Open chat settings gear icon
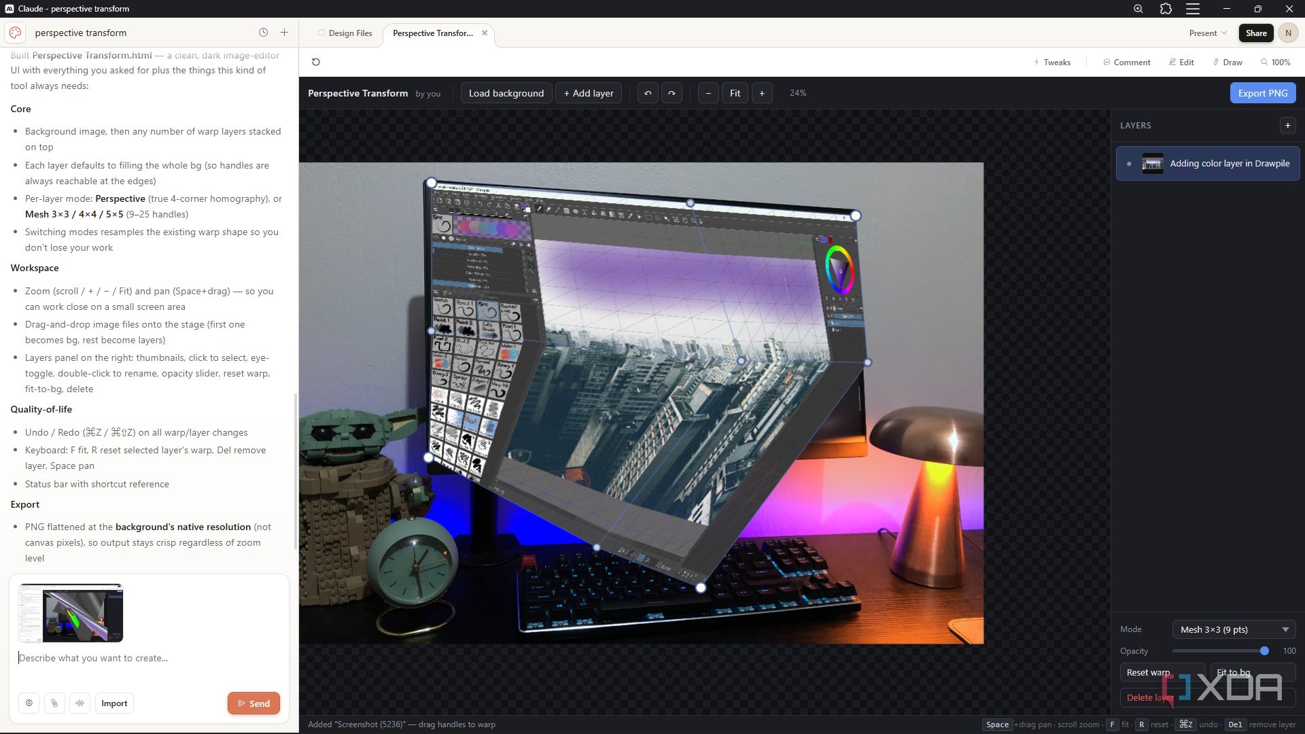This screenshot has height=734, width=1305. (29, 703)
